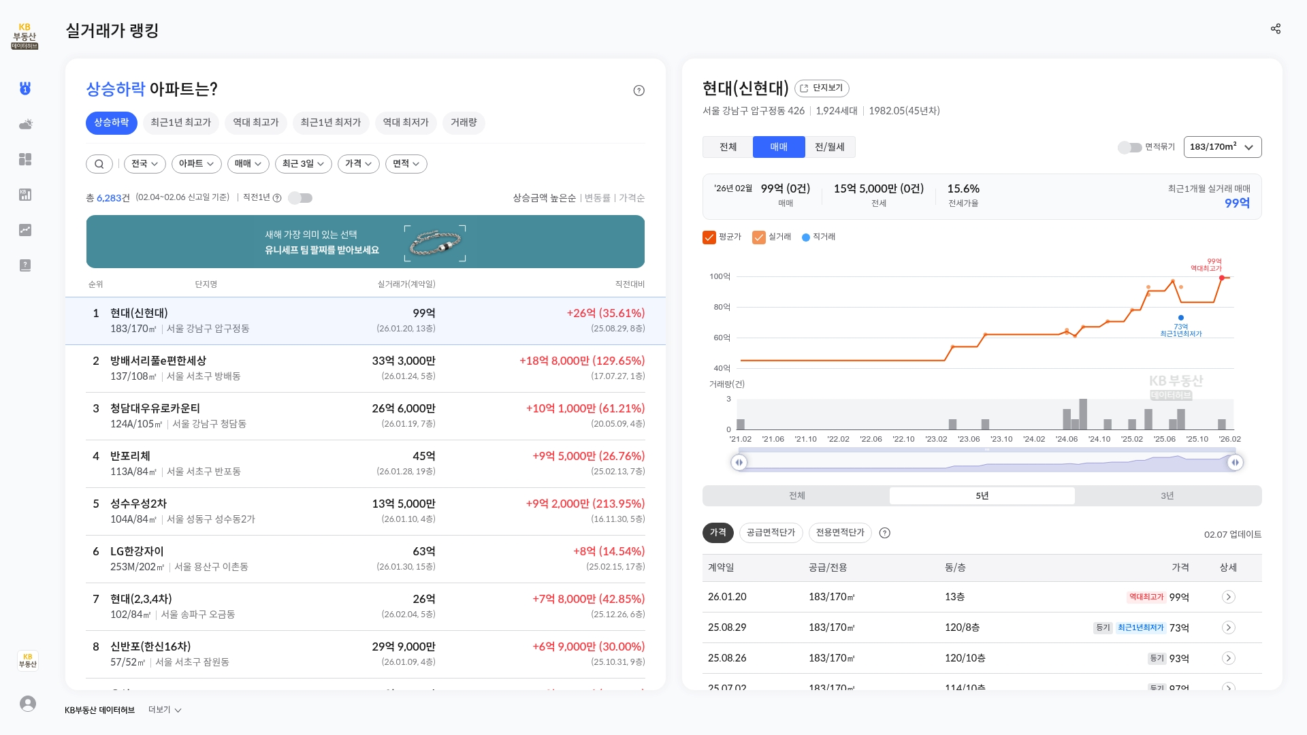Expand the 183/170m² area dropdown

pyautogui.click(x=1223, y=147)
